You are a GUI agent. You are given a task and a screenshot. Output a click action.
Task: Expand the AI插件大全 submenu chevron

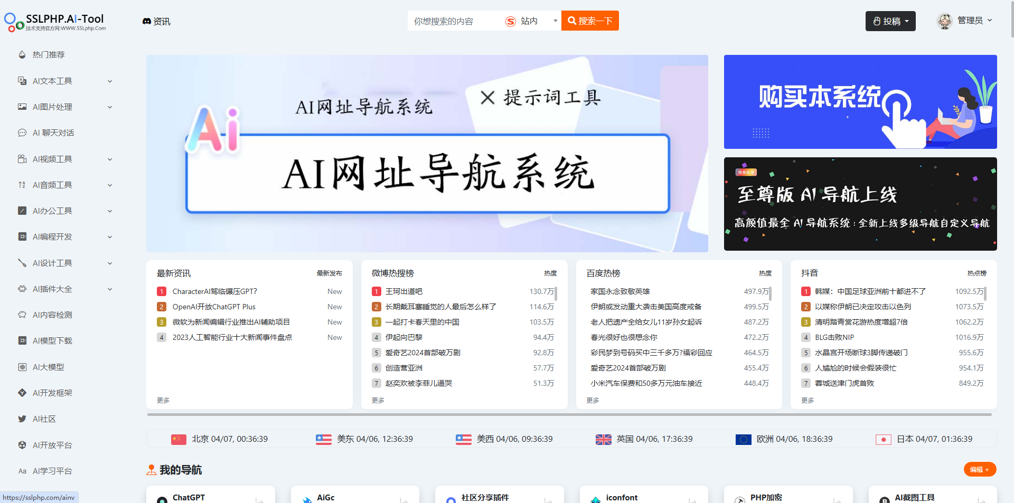pyautogui.click(x=110, y=289)
